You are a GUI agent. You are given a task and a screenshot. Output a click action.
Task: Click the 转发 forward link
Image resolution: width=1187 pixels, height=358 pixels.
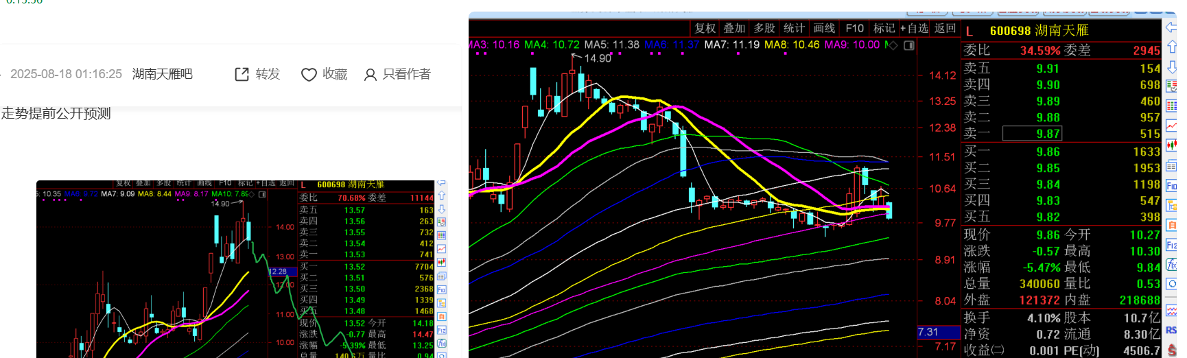pyautogui.click(x=268, y=74)
